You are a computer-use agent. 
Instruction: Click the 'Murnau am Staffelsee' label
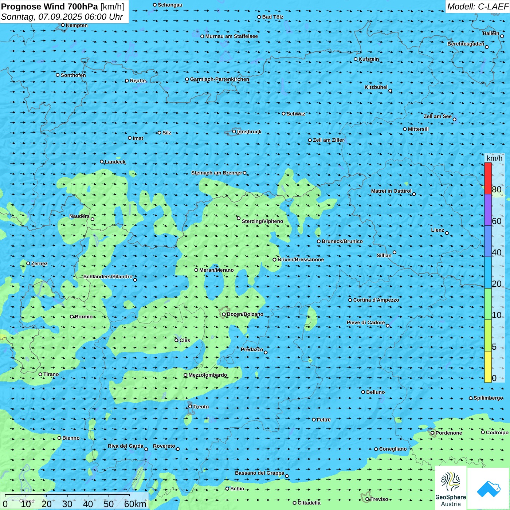click(231, 36)
